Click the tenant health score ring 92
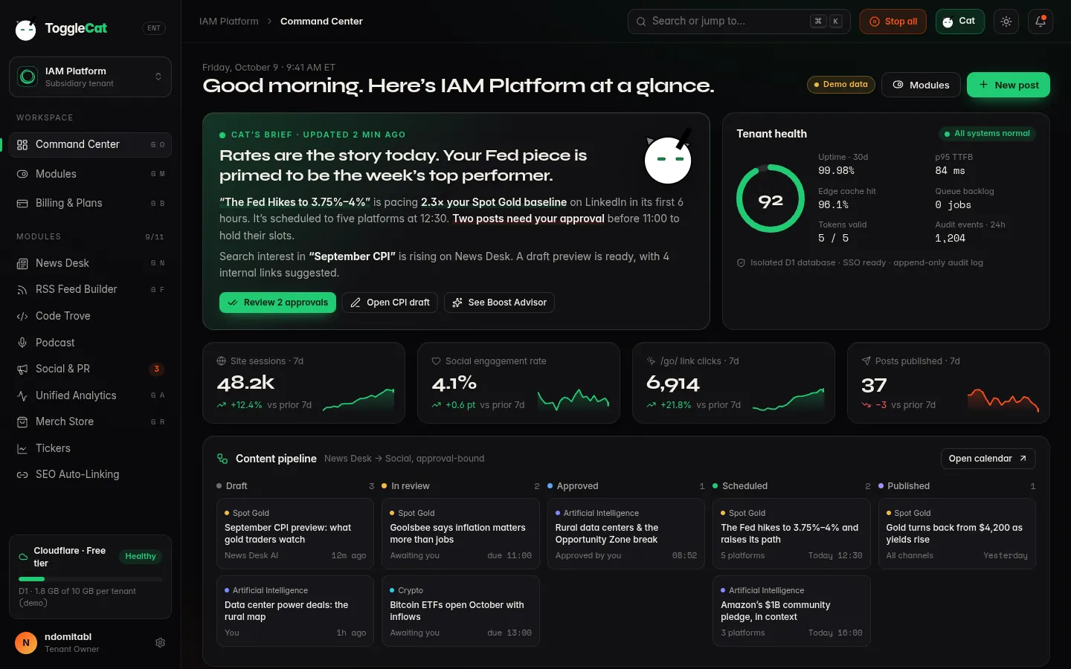This screenshot has width=1071, height=669. click(771, 198)
